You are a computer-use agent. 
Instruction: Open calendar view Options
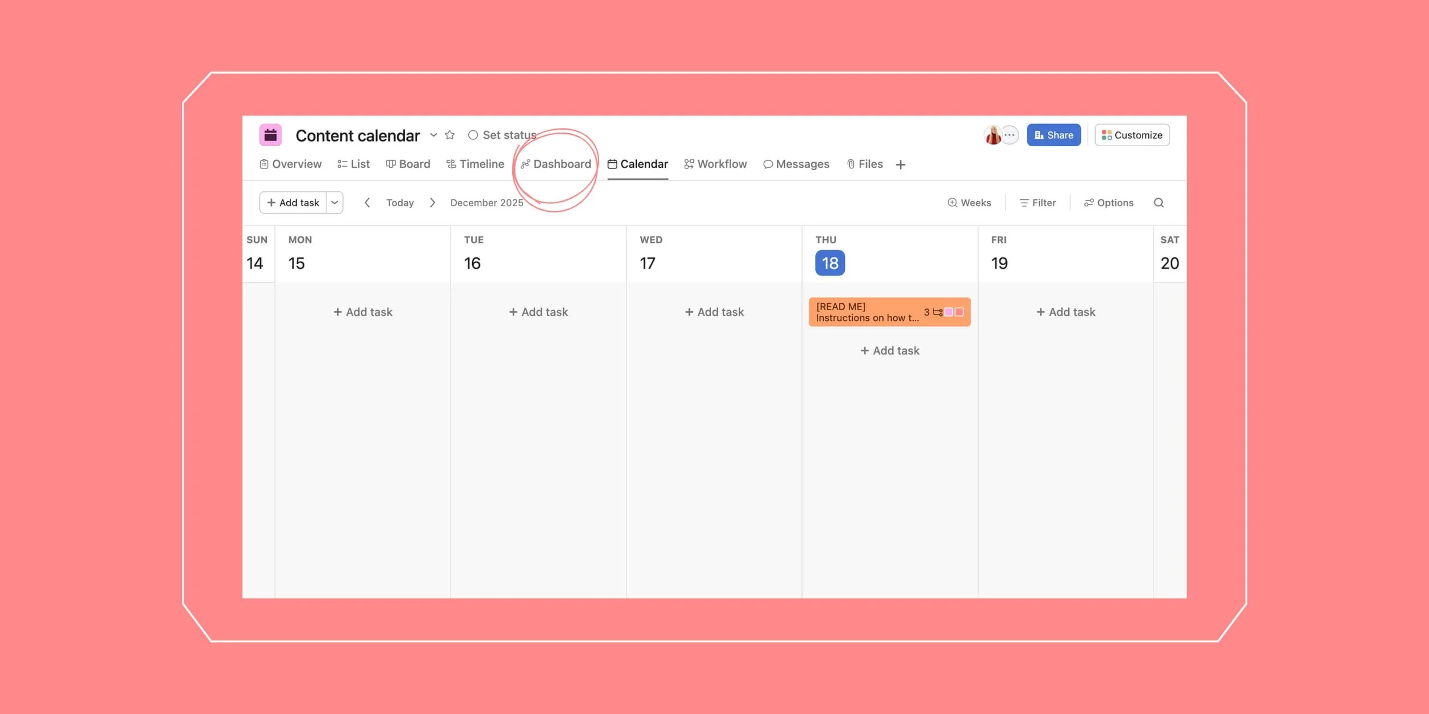(1109, 202)
